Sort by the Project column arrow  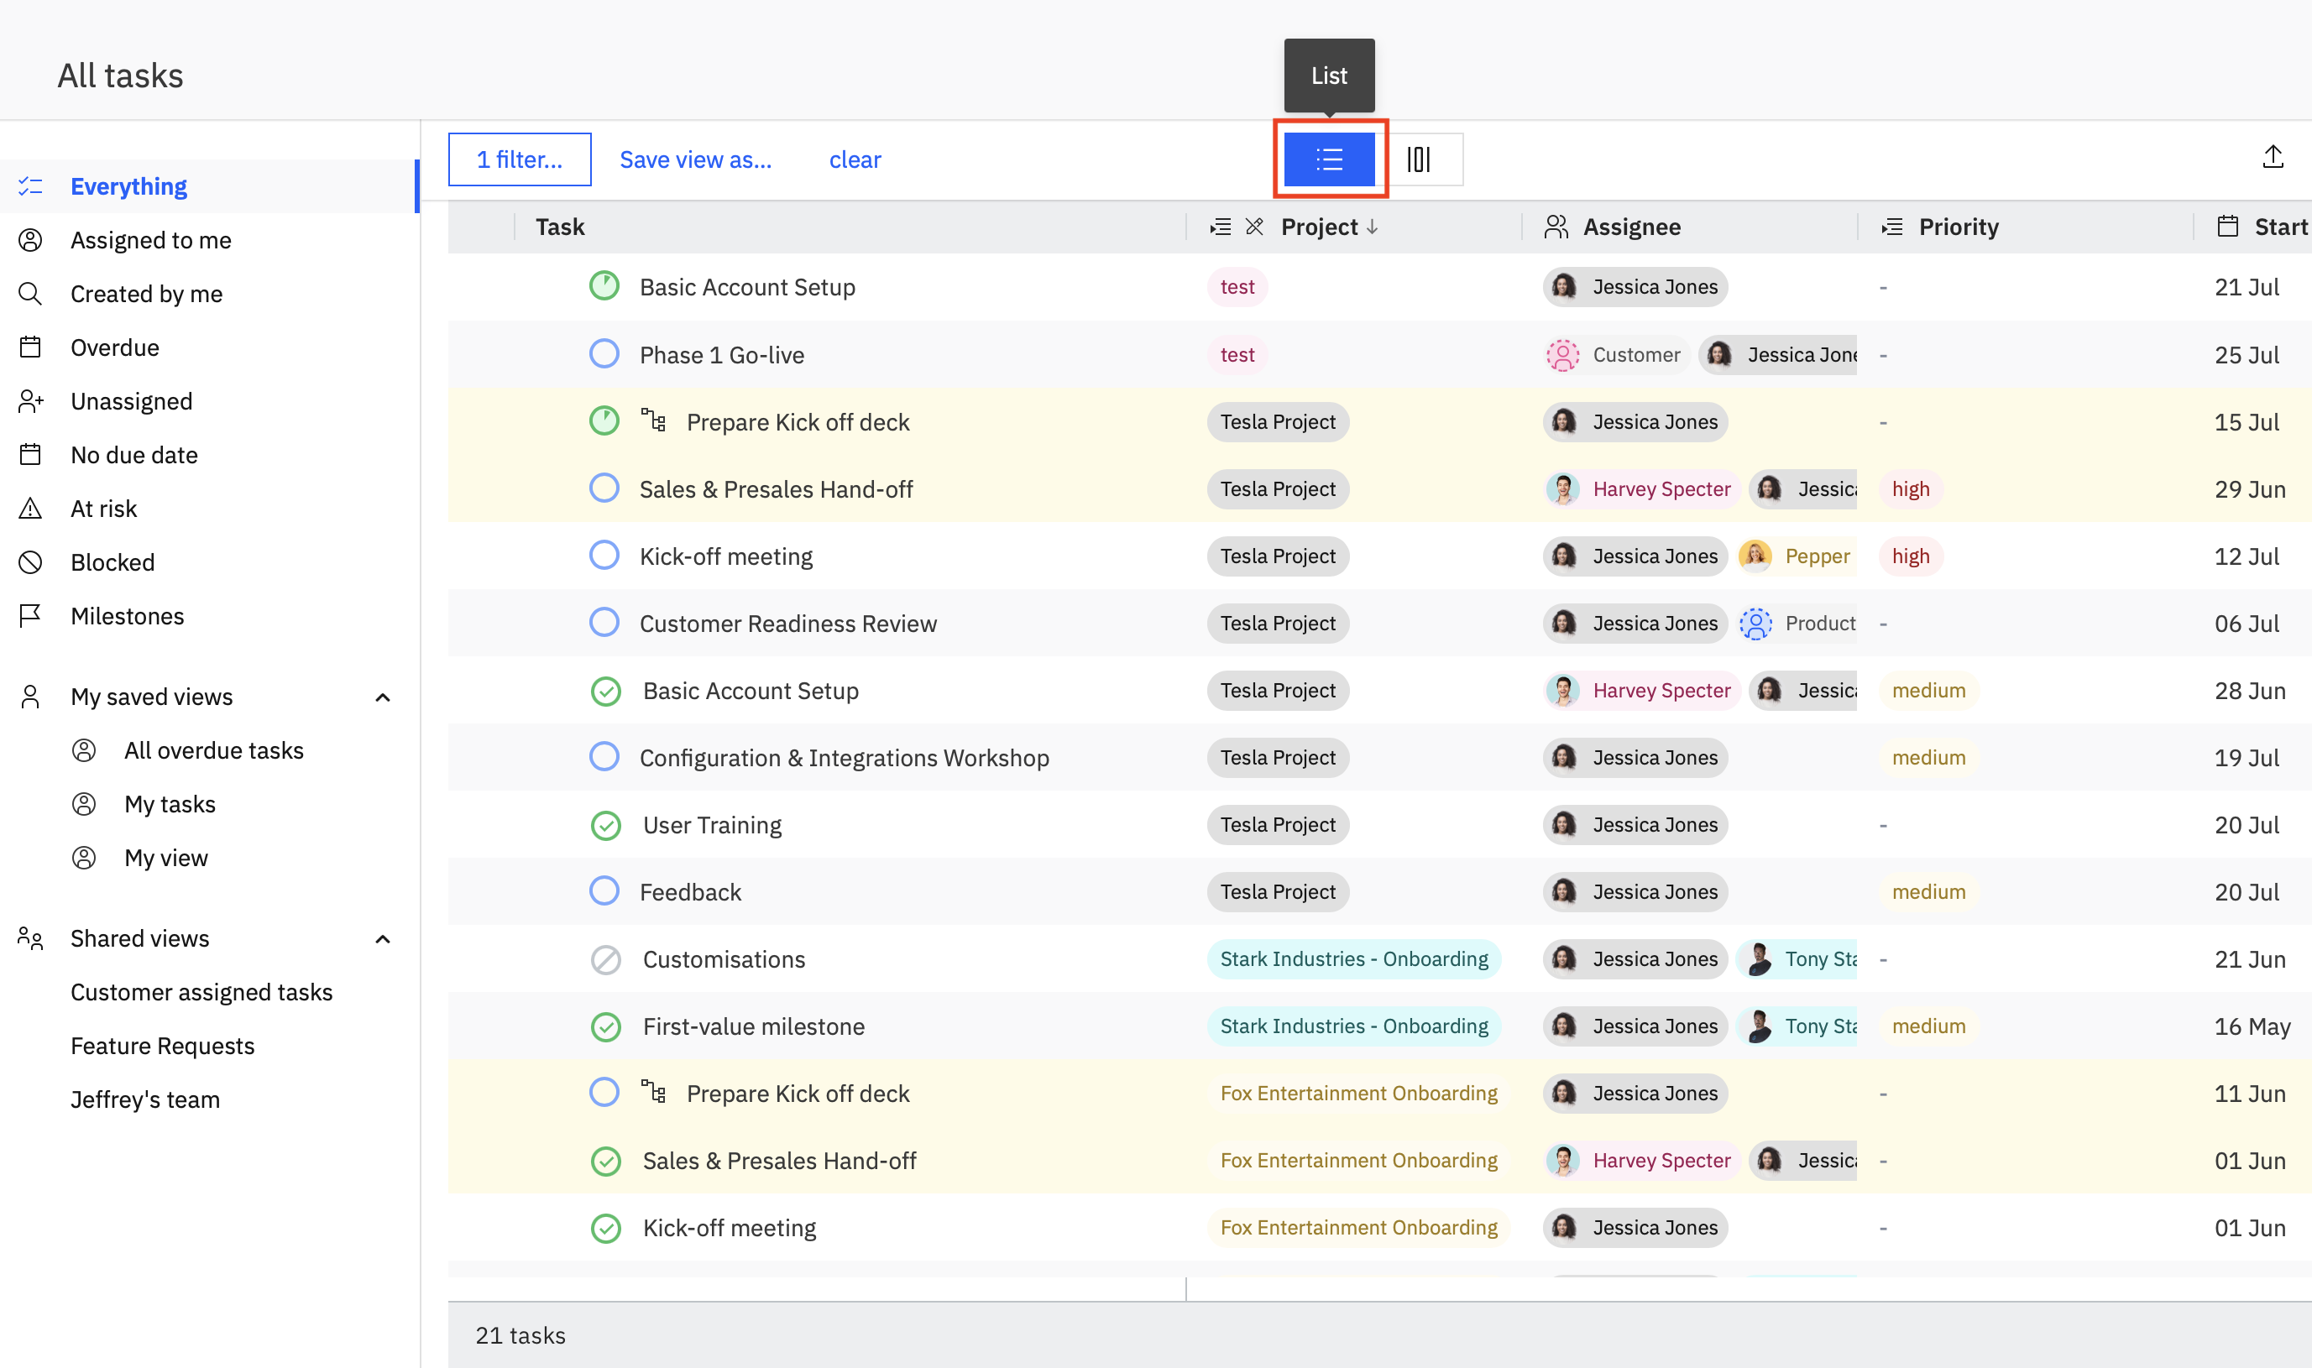[x=1372, y=227]
